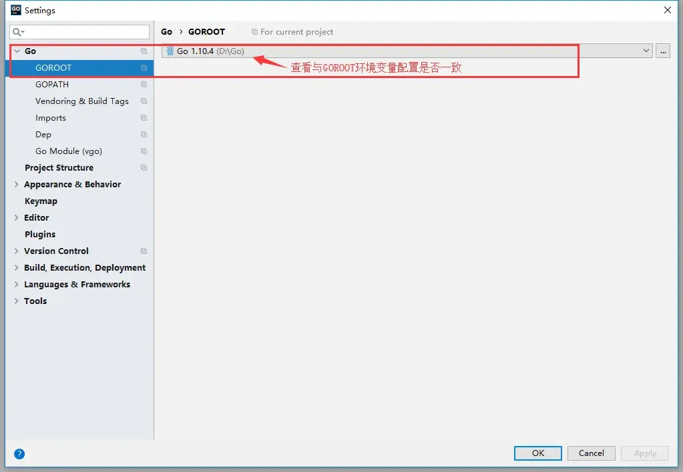Select the Languages & Frameworks label

pyautogui.click(x=77, y=284)
